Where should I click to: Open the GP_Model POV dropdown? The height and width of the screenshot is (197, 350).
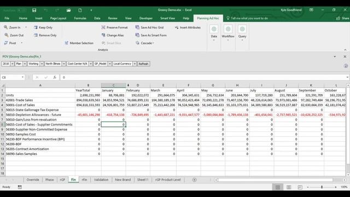tap(110, 64)
